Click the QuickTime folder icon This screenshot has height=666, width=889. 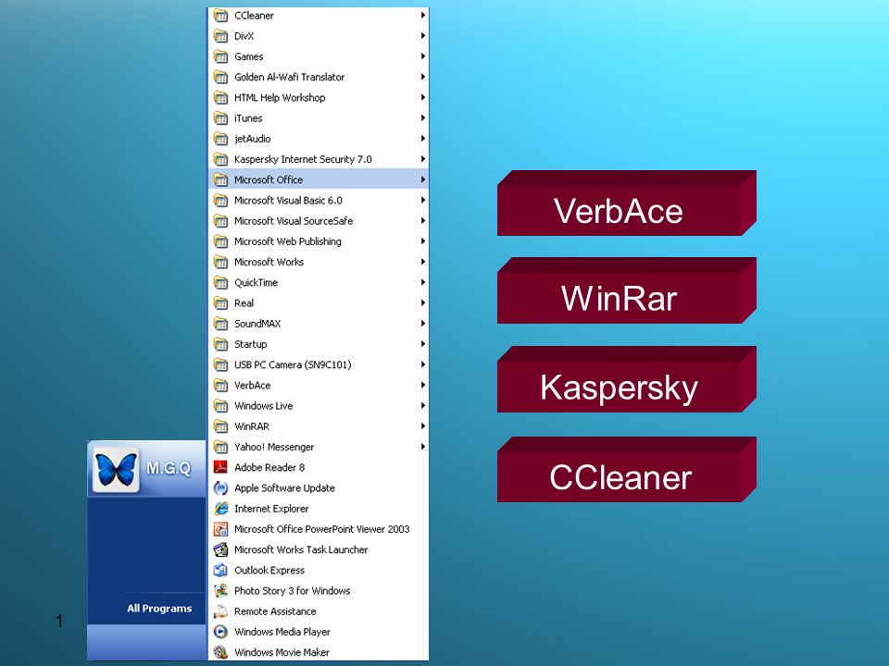coord(220,282)
